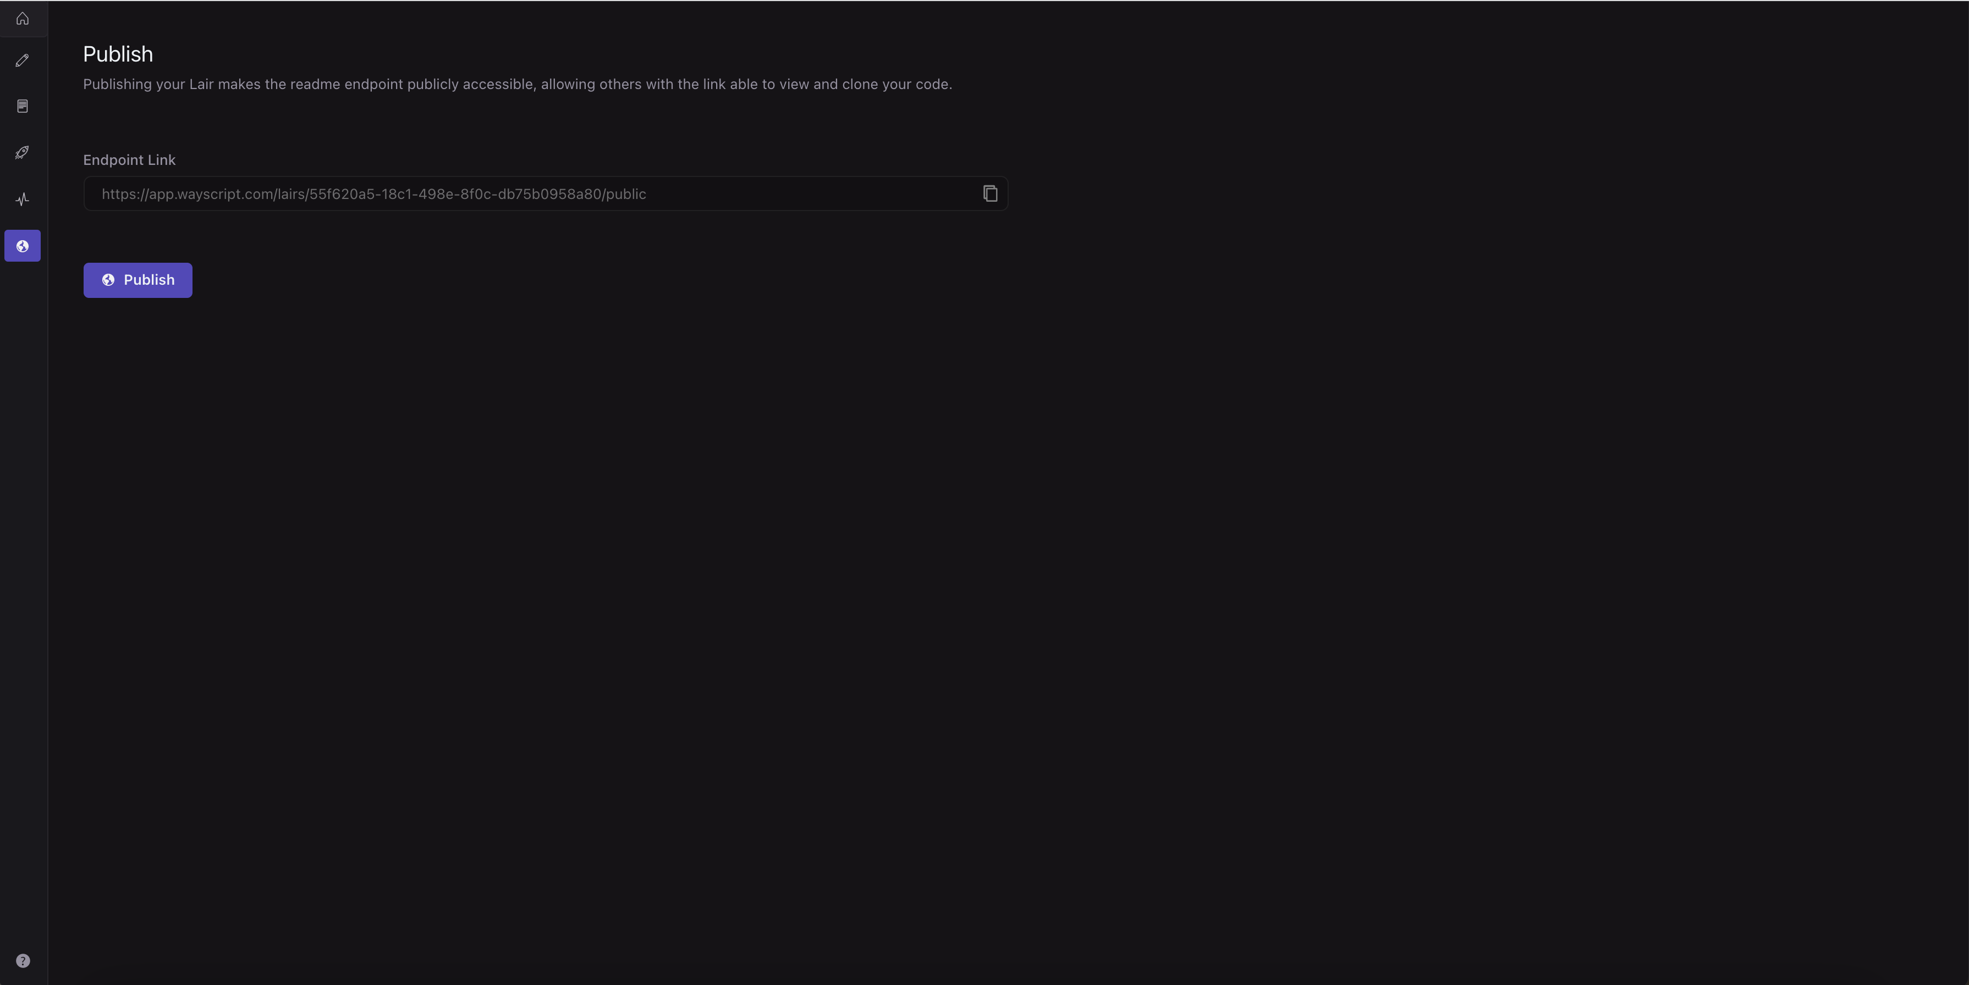Open the help question mark icon
Viewport: 1969px width, 985px height.
[23, 961]
